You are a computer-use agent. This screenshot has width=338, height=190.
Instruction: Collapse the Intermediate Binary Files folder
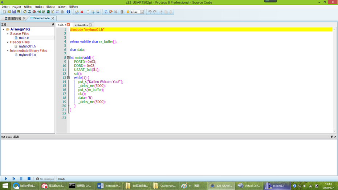[8, 50]
